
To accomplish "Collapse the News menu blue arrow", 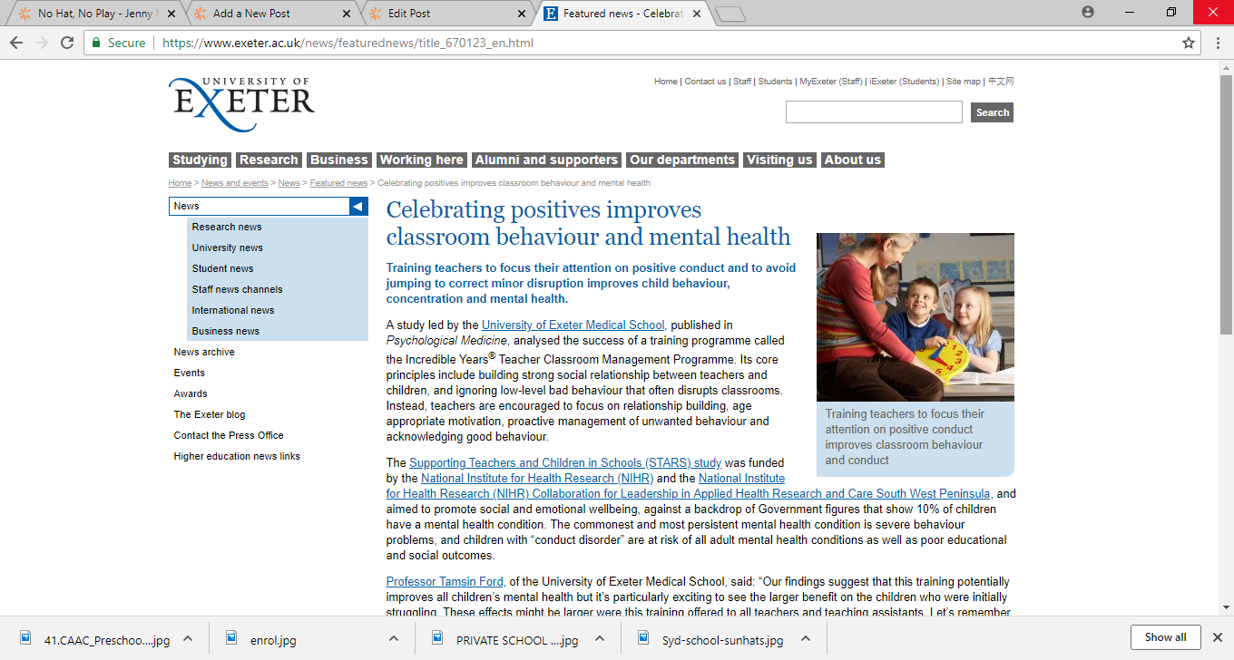I will [x=358, y=206].
